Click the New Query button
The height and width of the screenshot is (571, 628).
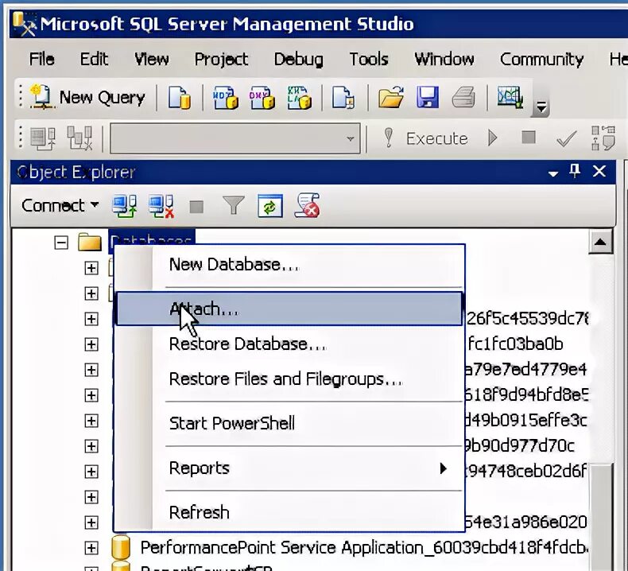[87, 97]
